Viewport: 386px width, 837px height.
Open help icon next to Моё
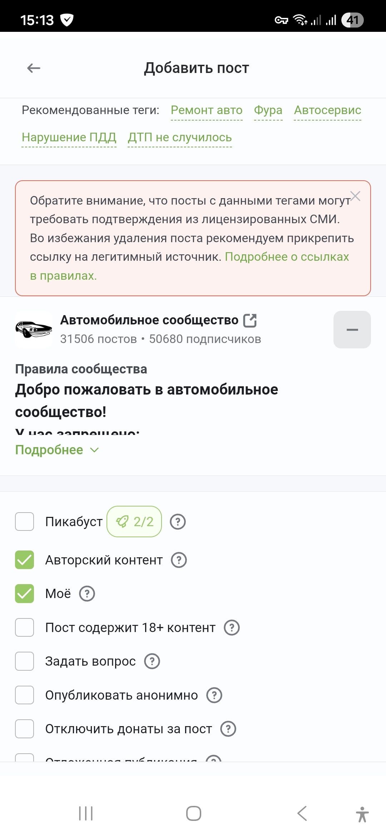[x=87, y=594]
